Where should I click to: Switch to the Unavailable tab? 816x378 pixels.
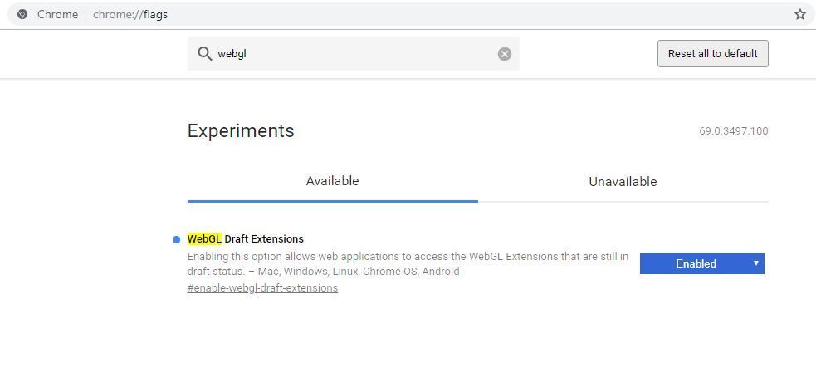[x=623, y=182]
